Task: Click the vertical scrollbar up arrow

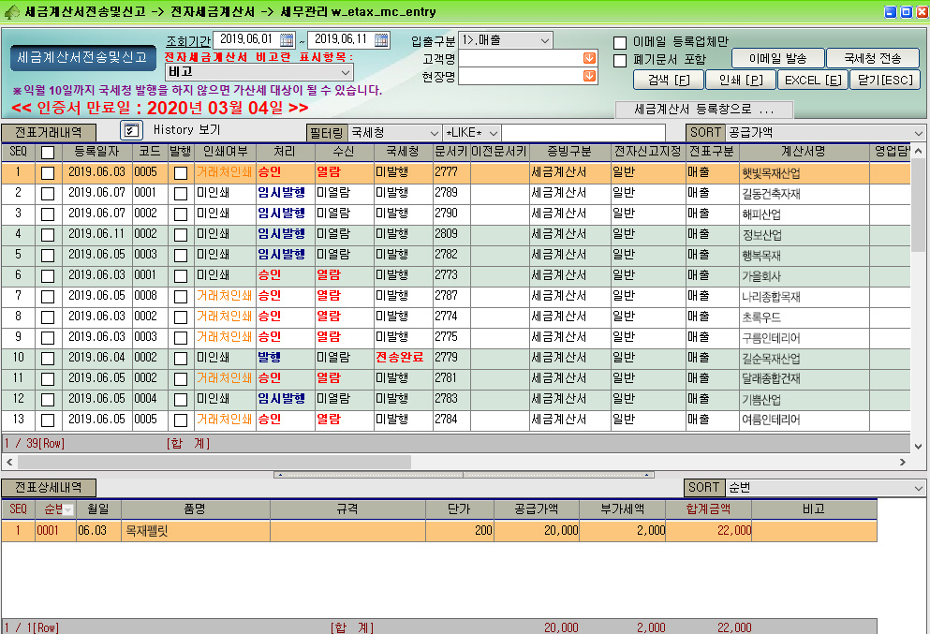Action: [918, 151]
